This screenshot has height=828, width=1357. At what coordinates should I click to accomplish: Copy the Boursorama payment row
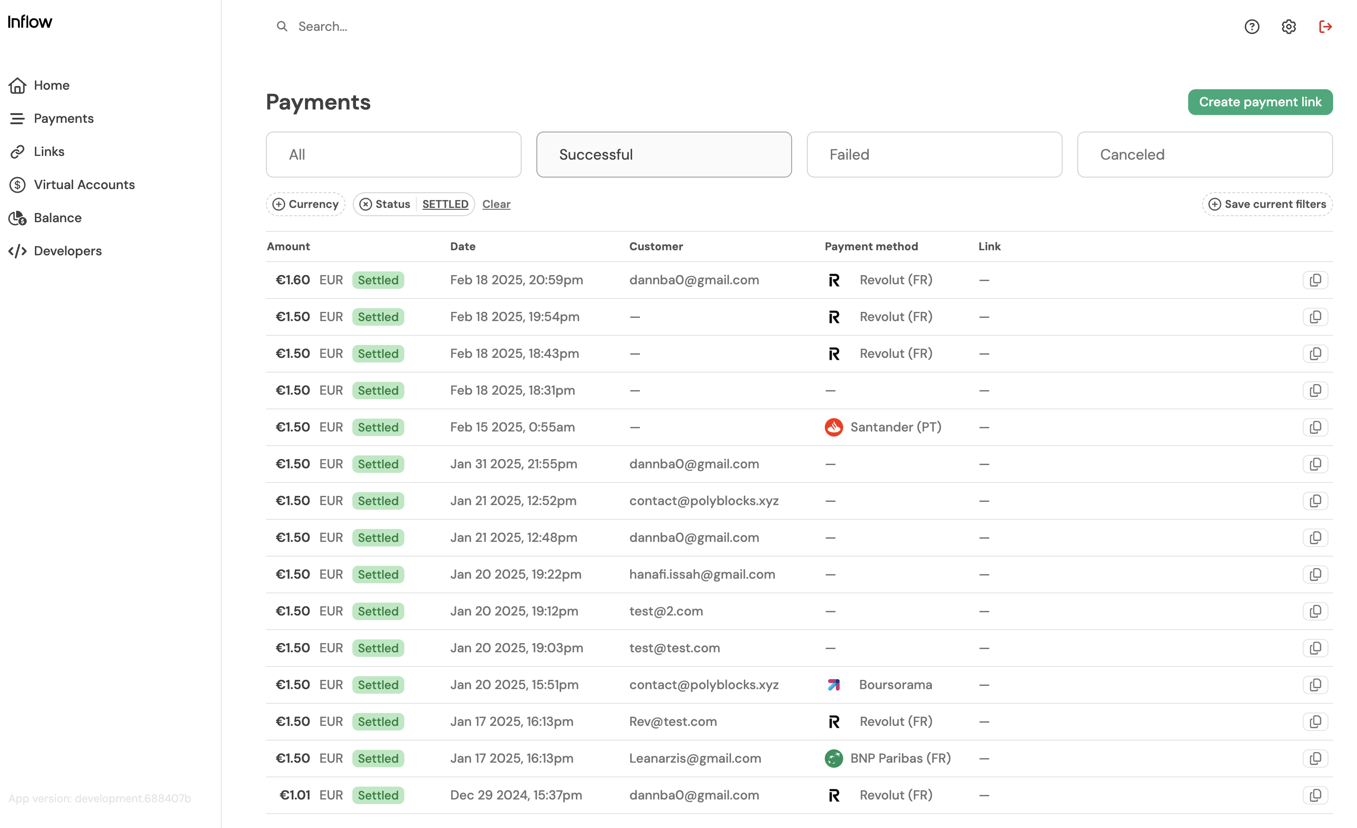click(x=1315, y=685)
